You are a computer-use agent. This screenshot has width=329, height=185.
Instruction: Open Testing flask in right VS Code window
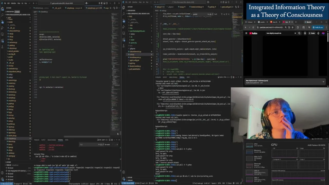tap(124, 46)
